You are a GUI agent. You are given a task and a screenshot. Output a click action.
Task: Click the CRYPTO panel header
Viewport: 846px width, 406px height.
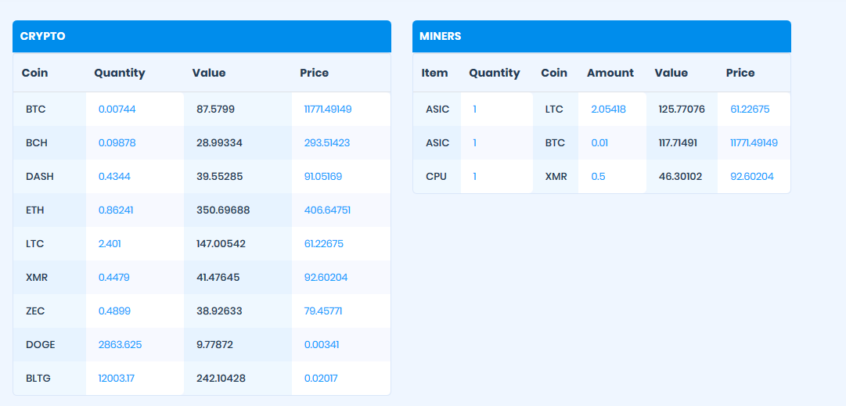(x=201, y=36)
